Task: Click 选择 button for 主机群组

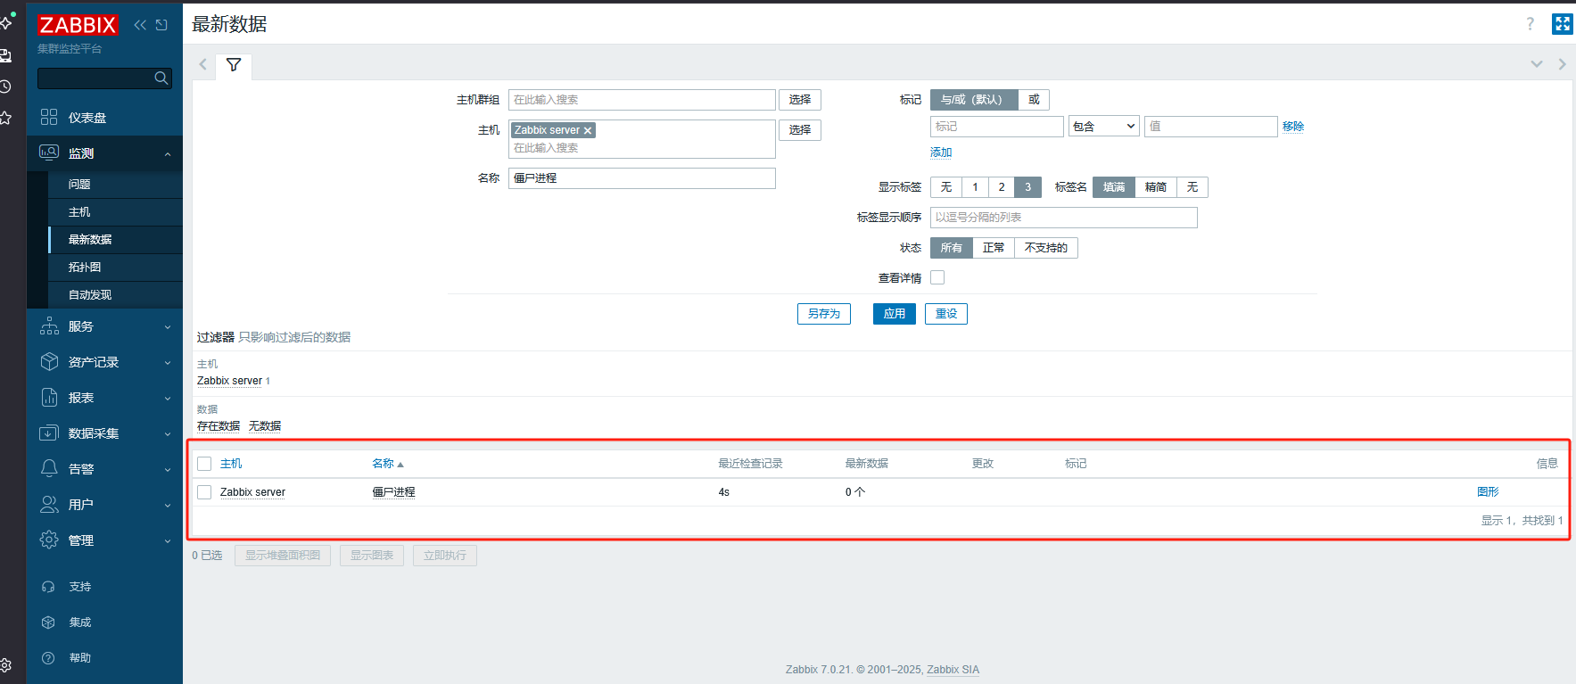Action: [800, 100]
